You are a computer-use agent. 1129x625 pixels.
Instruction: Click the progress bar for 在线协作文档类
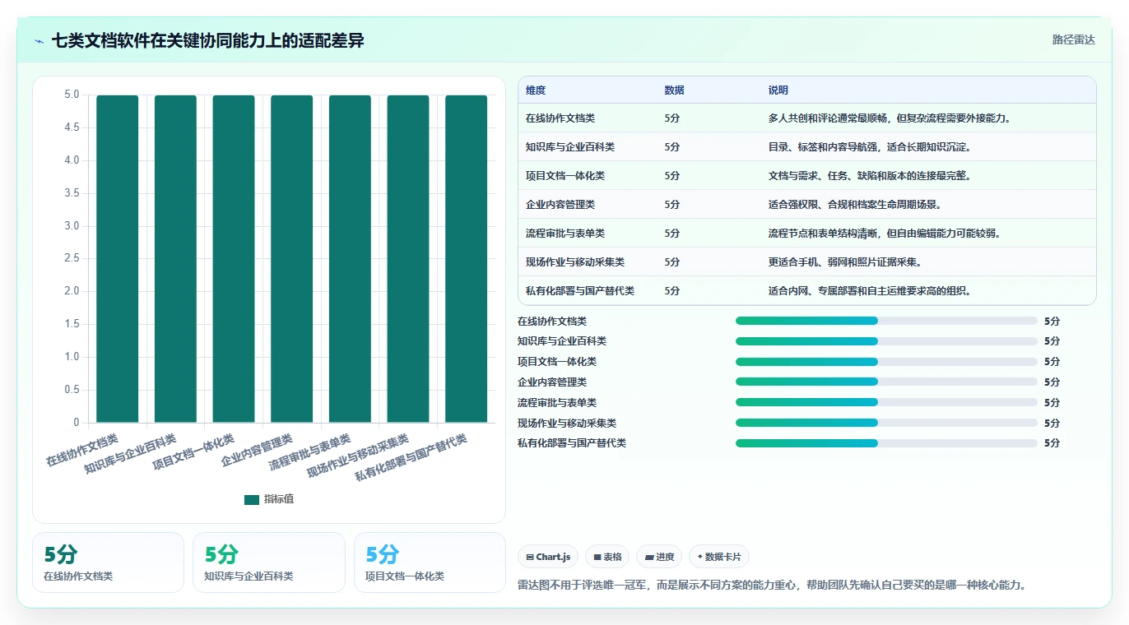point(886,321)
